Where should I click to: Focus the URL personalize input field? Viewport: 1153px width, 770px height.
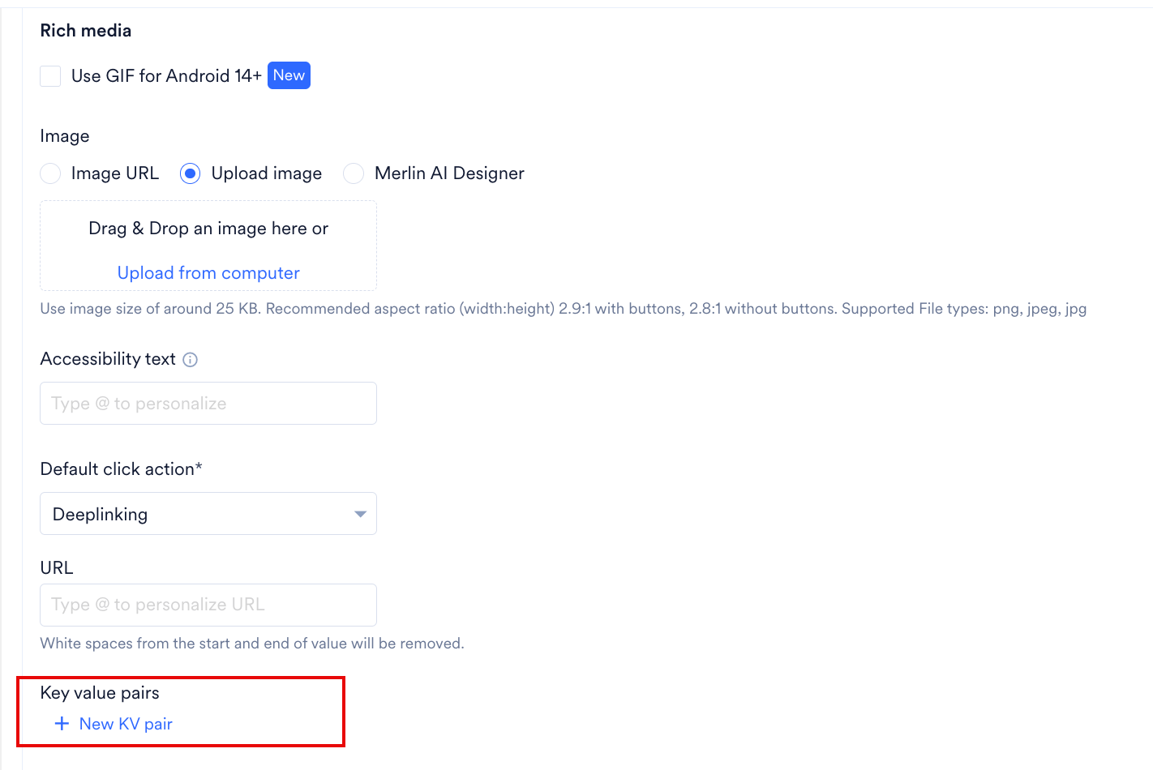(x=208, y=605)
